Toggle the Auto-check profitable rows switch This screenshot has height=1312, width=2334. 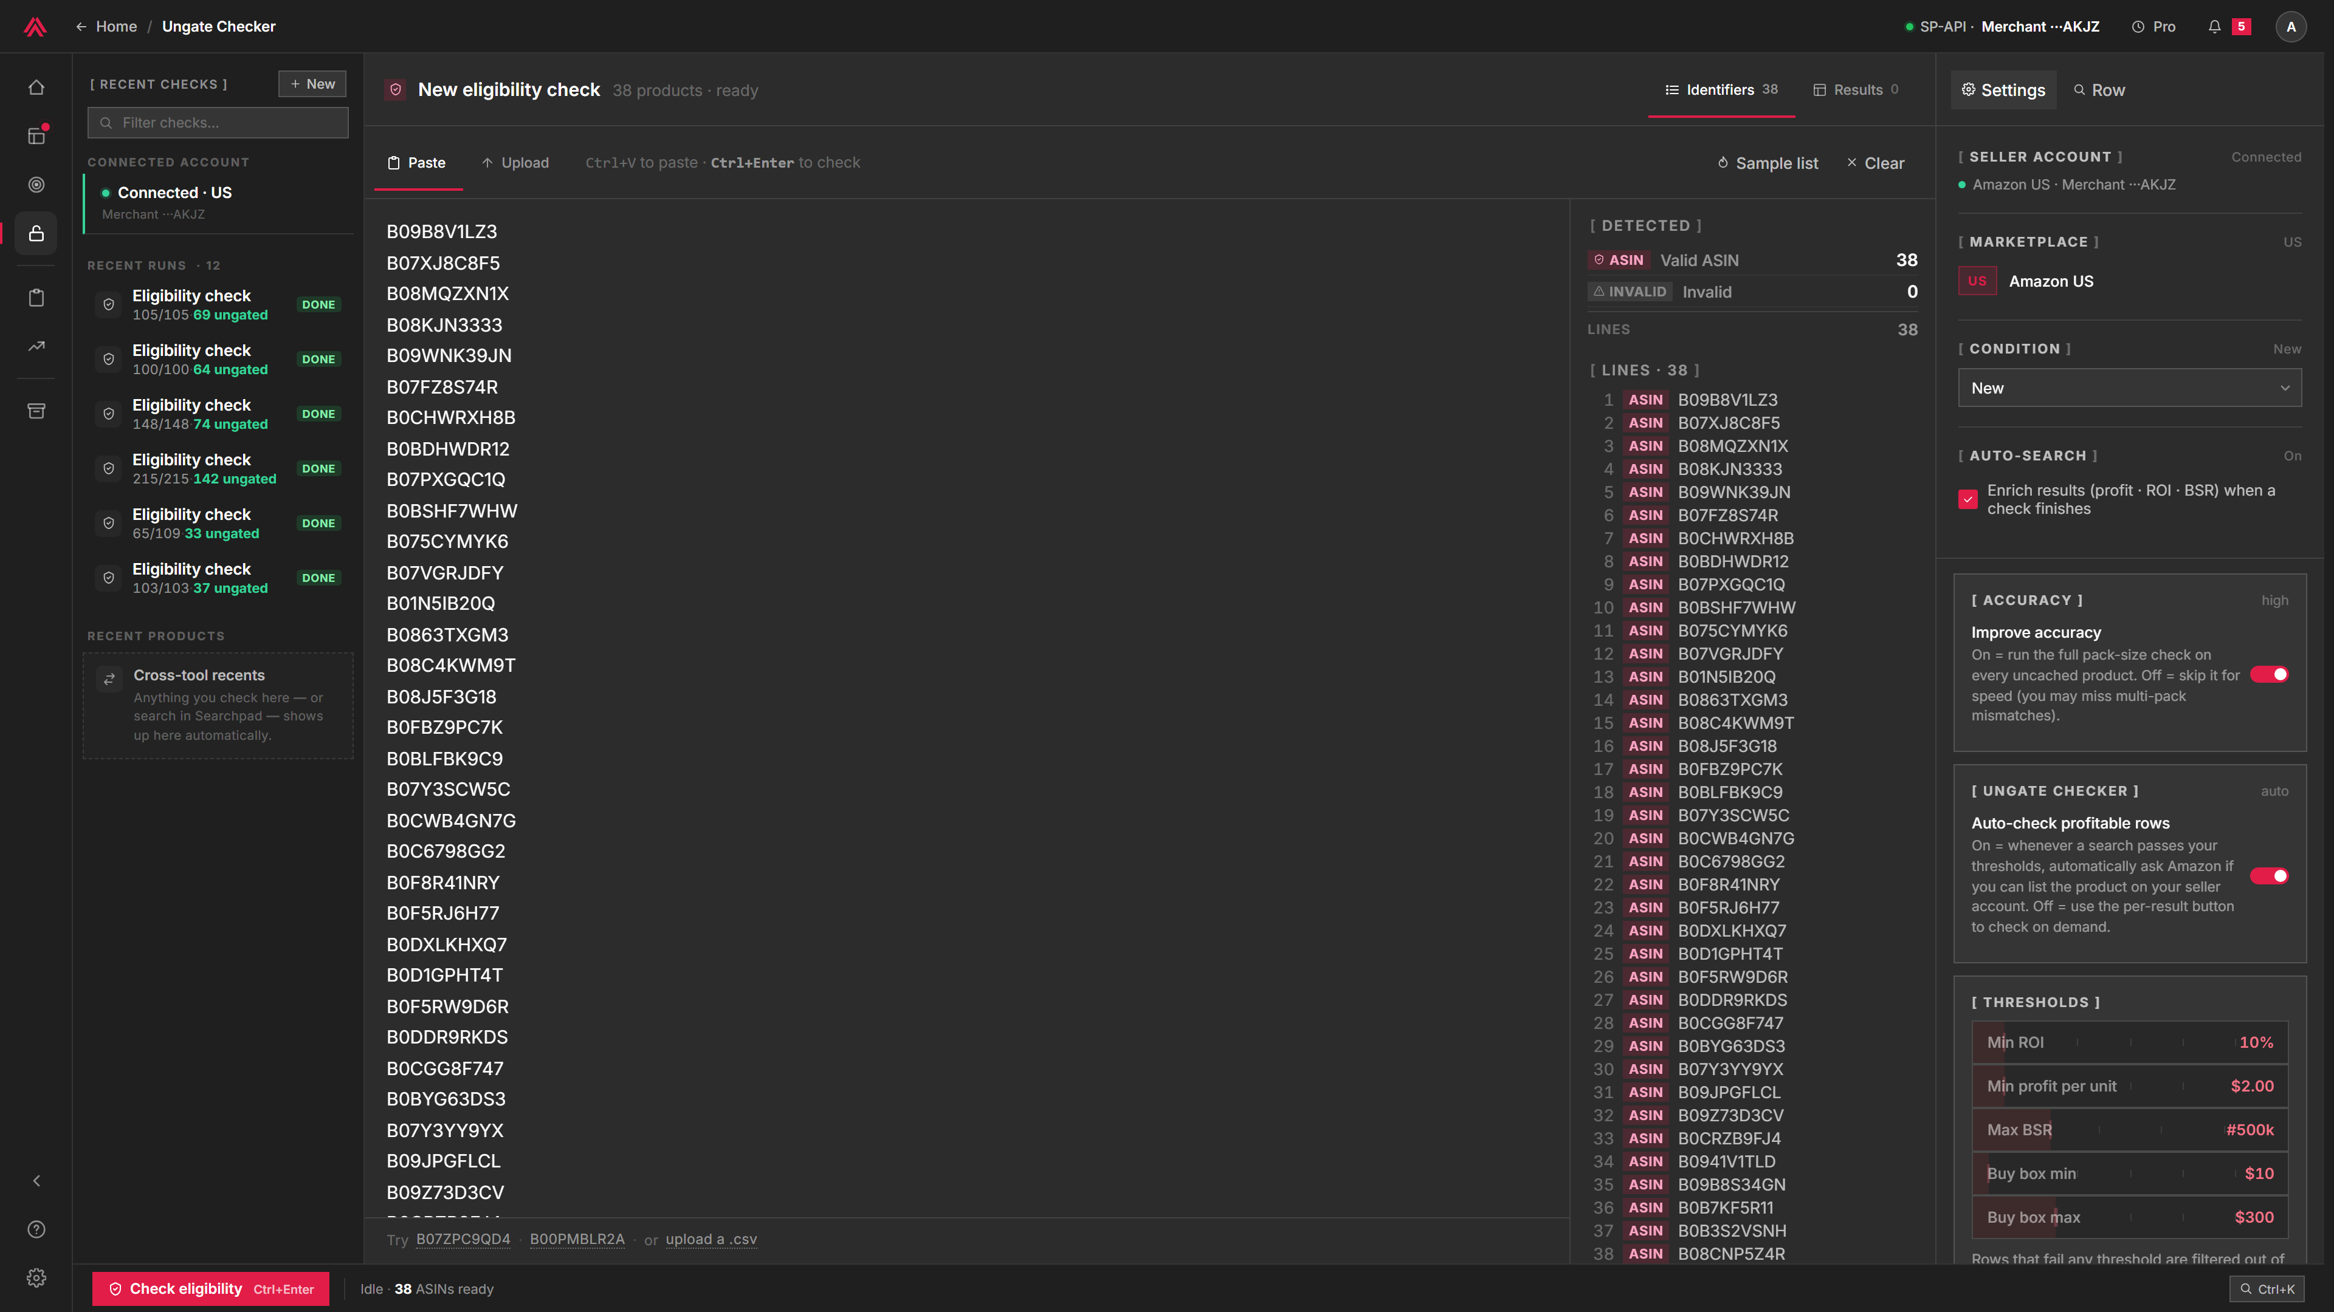tap(2270, 875)
